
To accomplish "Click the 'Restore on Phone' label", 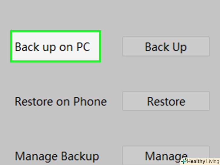I will [x=60, y=102].
